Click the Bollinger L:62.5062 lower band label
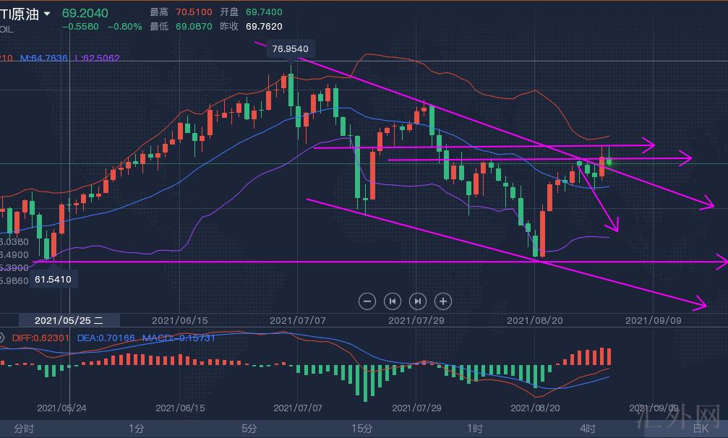This screenshot has width=728, height=438. coord(97,58)
